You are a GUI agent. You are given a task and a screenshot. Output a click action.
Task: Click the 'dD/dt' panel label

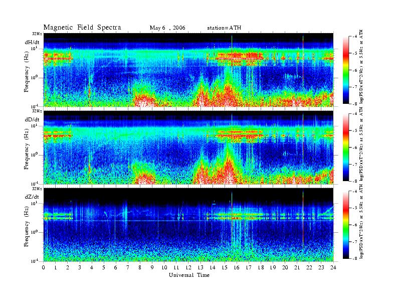[32, 119]
